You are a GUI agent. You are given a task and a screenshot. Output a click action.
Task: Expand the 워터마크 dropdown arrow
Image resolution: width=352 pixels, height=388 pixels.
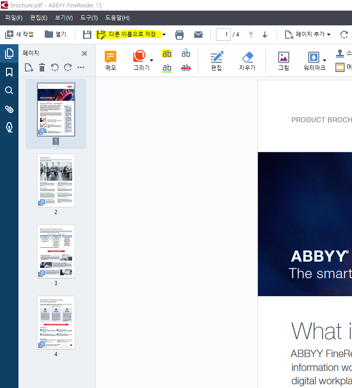point(324,60)
